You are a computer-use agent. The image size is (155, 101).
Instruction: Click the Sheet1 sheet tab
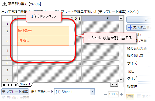pos(25,84)
